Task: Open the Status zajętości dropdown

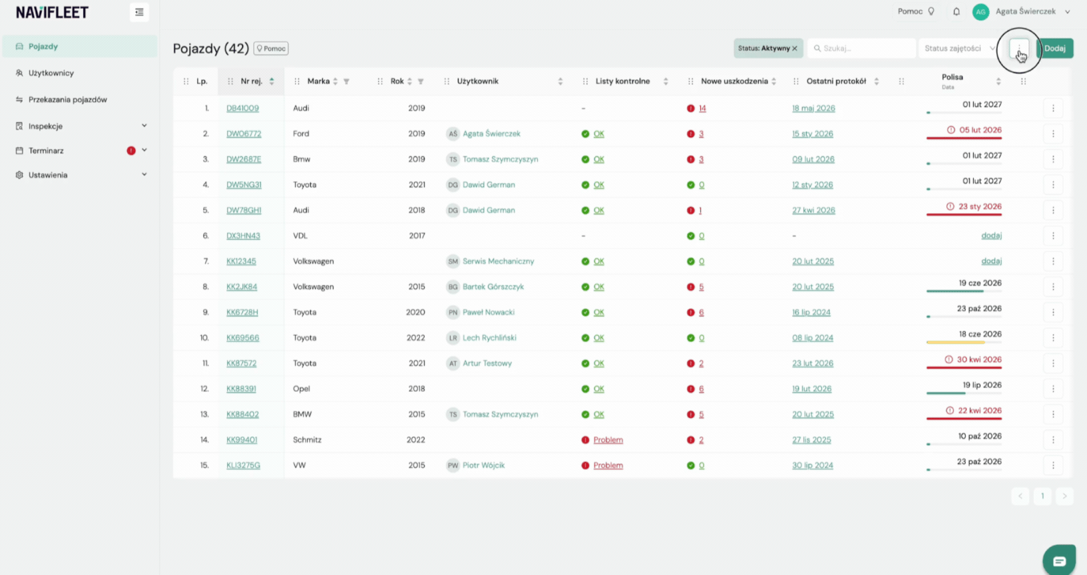Action: [959, 49]
